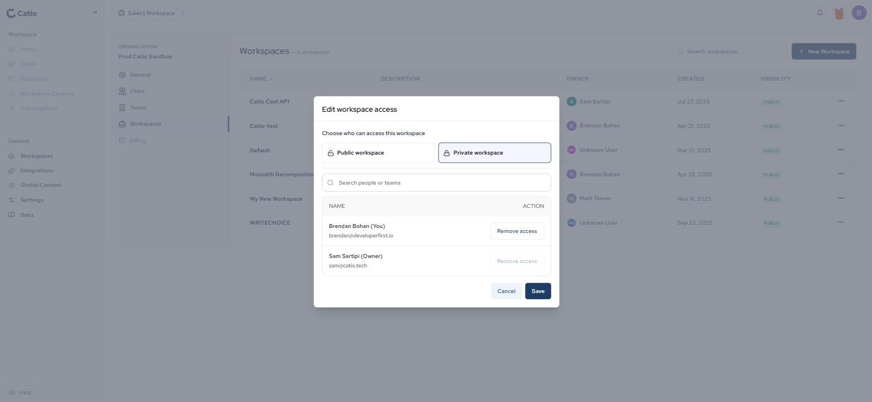The width and height of the screenshot is (872, 402).
Task: Open the user profile B avatar
Action: click(x=859, y=13)
